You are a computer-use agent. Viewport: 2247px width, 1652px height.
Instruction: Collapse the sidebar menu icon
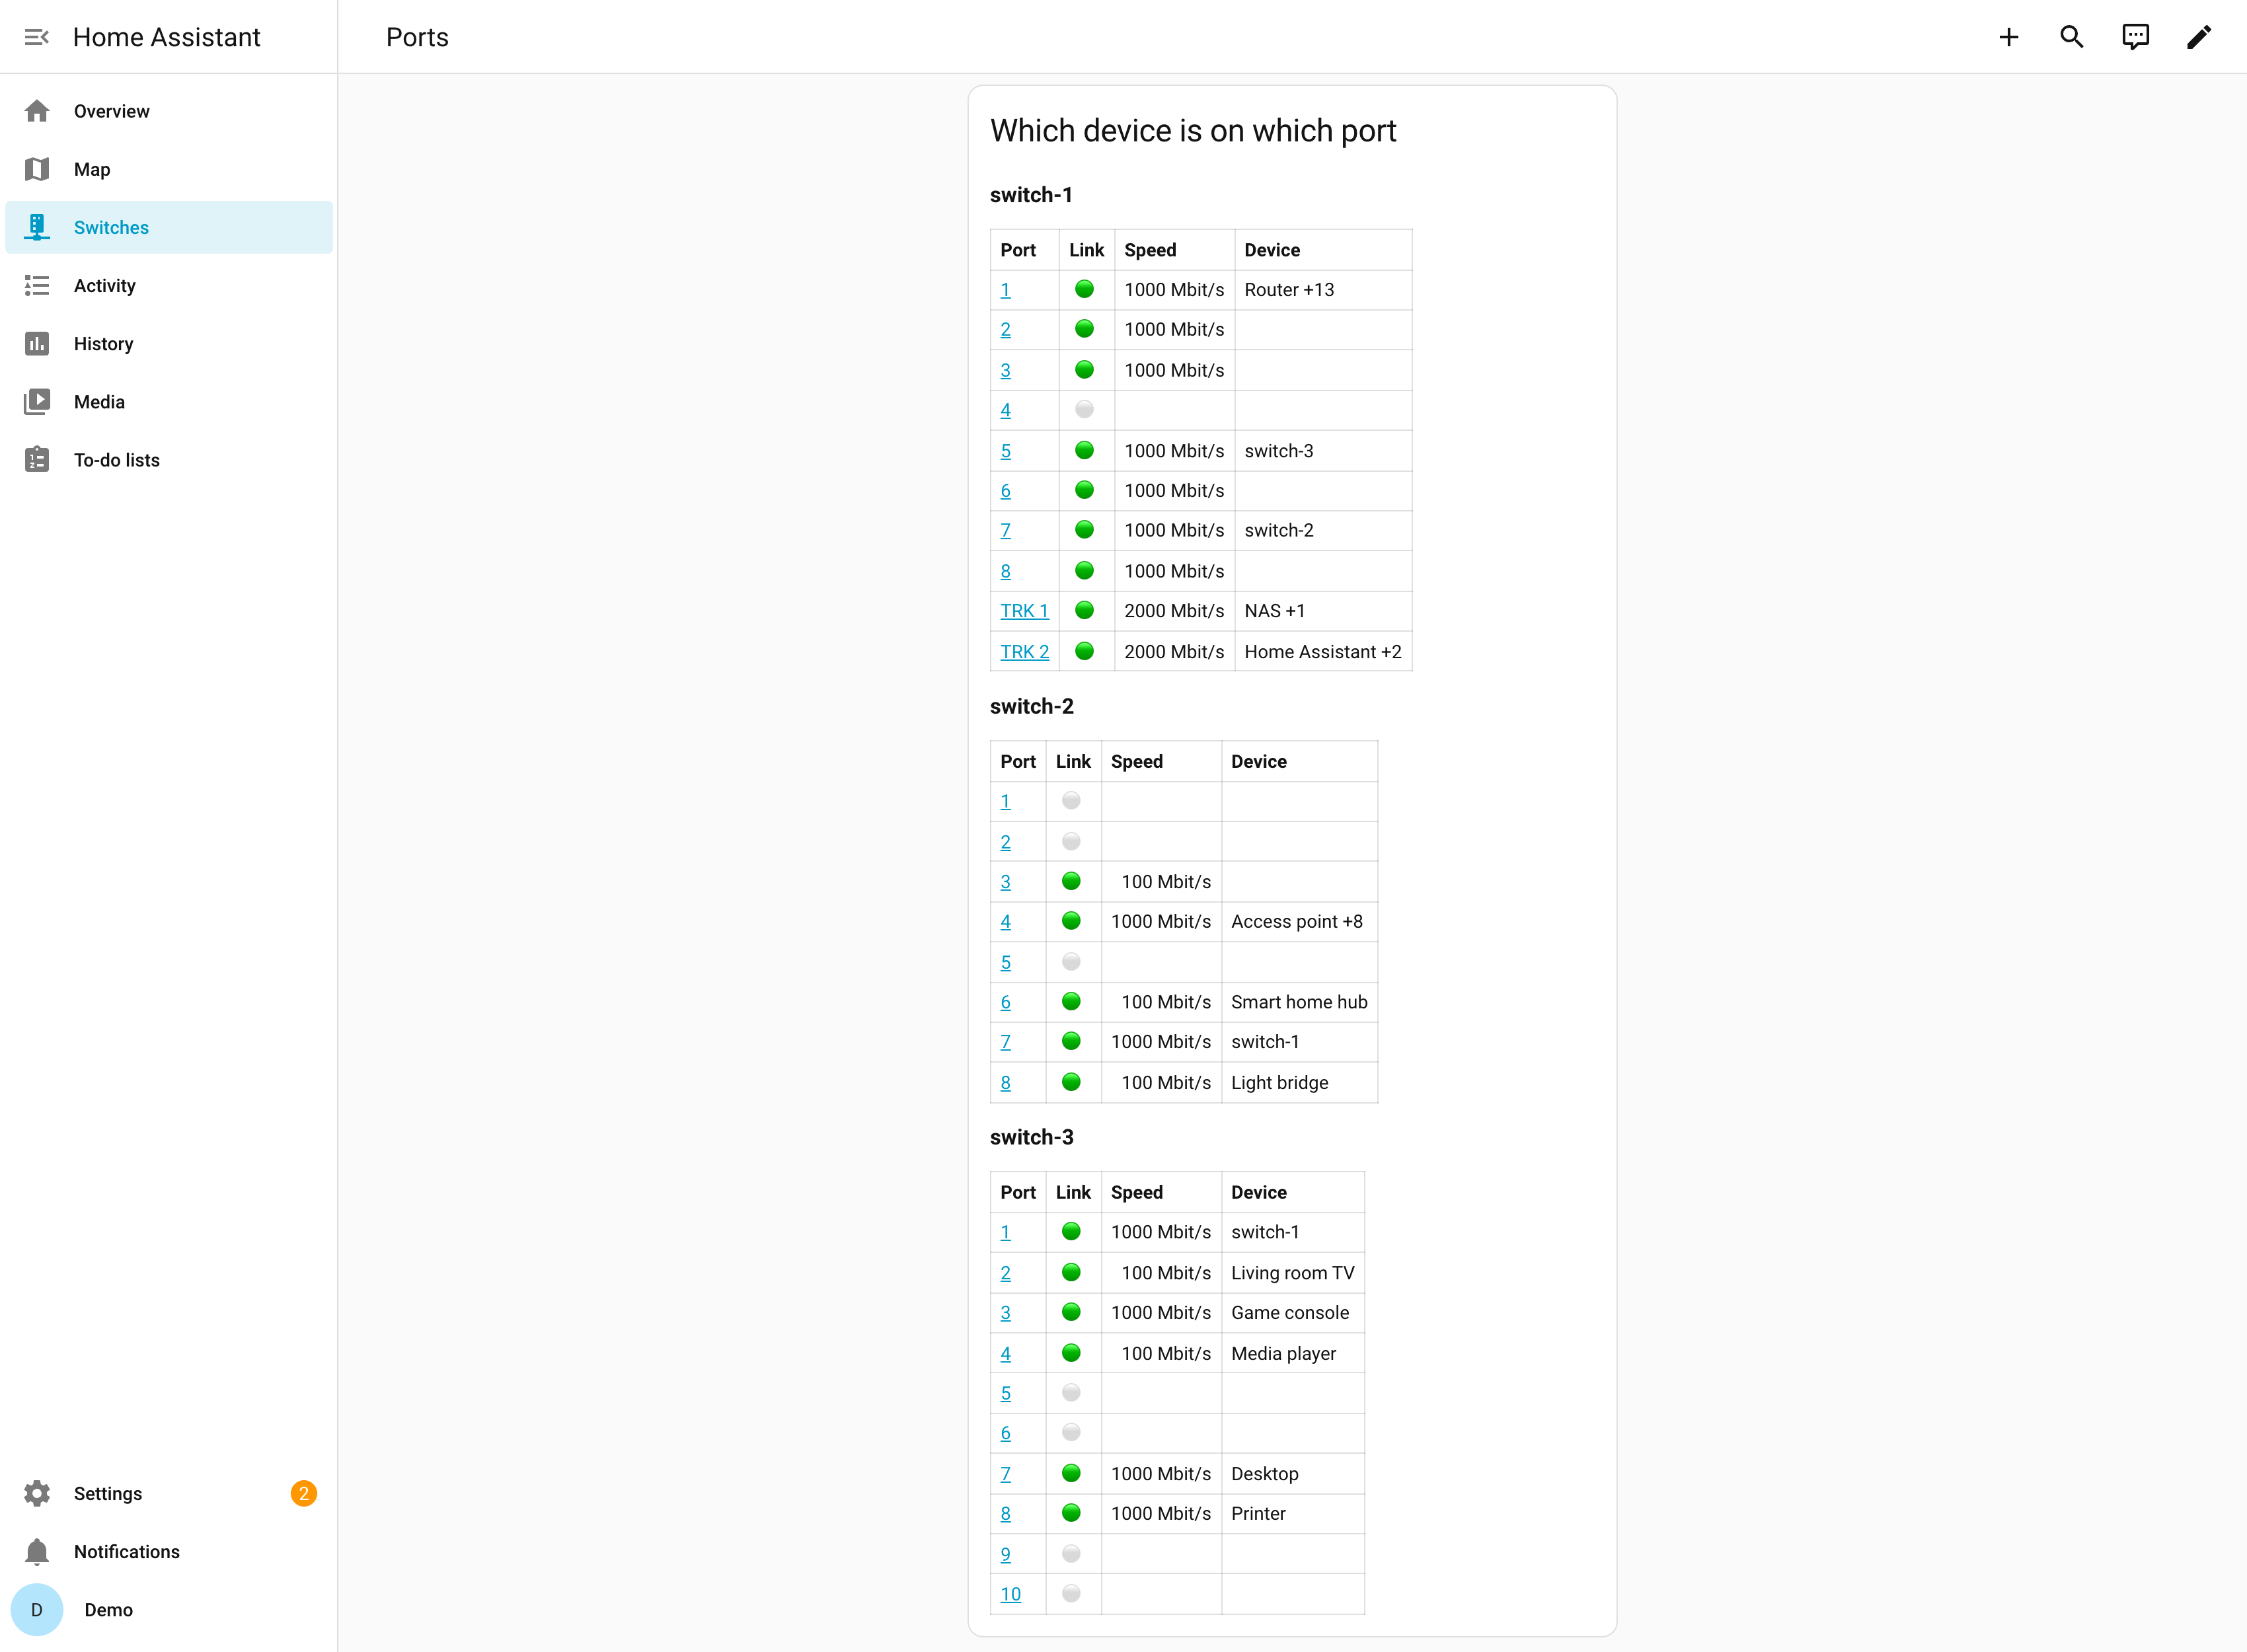[37, 37]
